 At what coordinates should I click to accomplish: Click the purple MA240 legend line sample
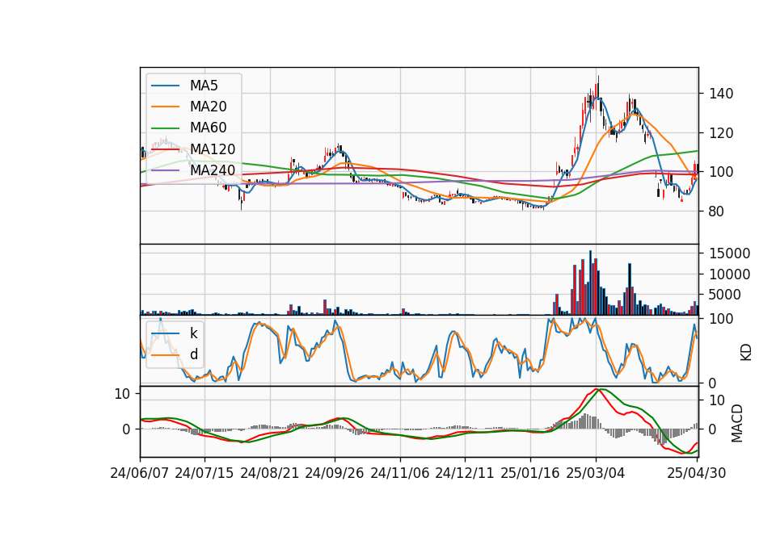coord(165,170)
